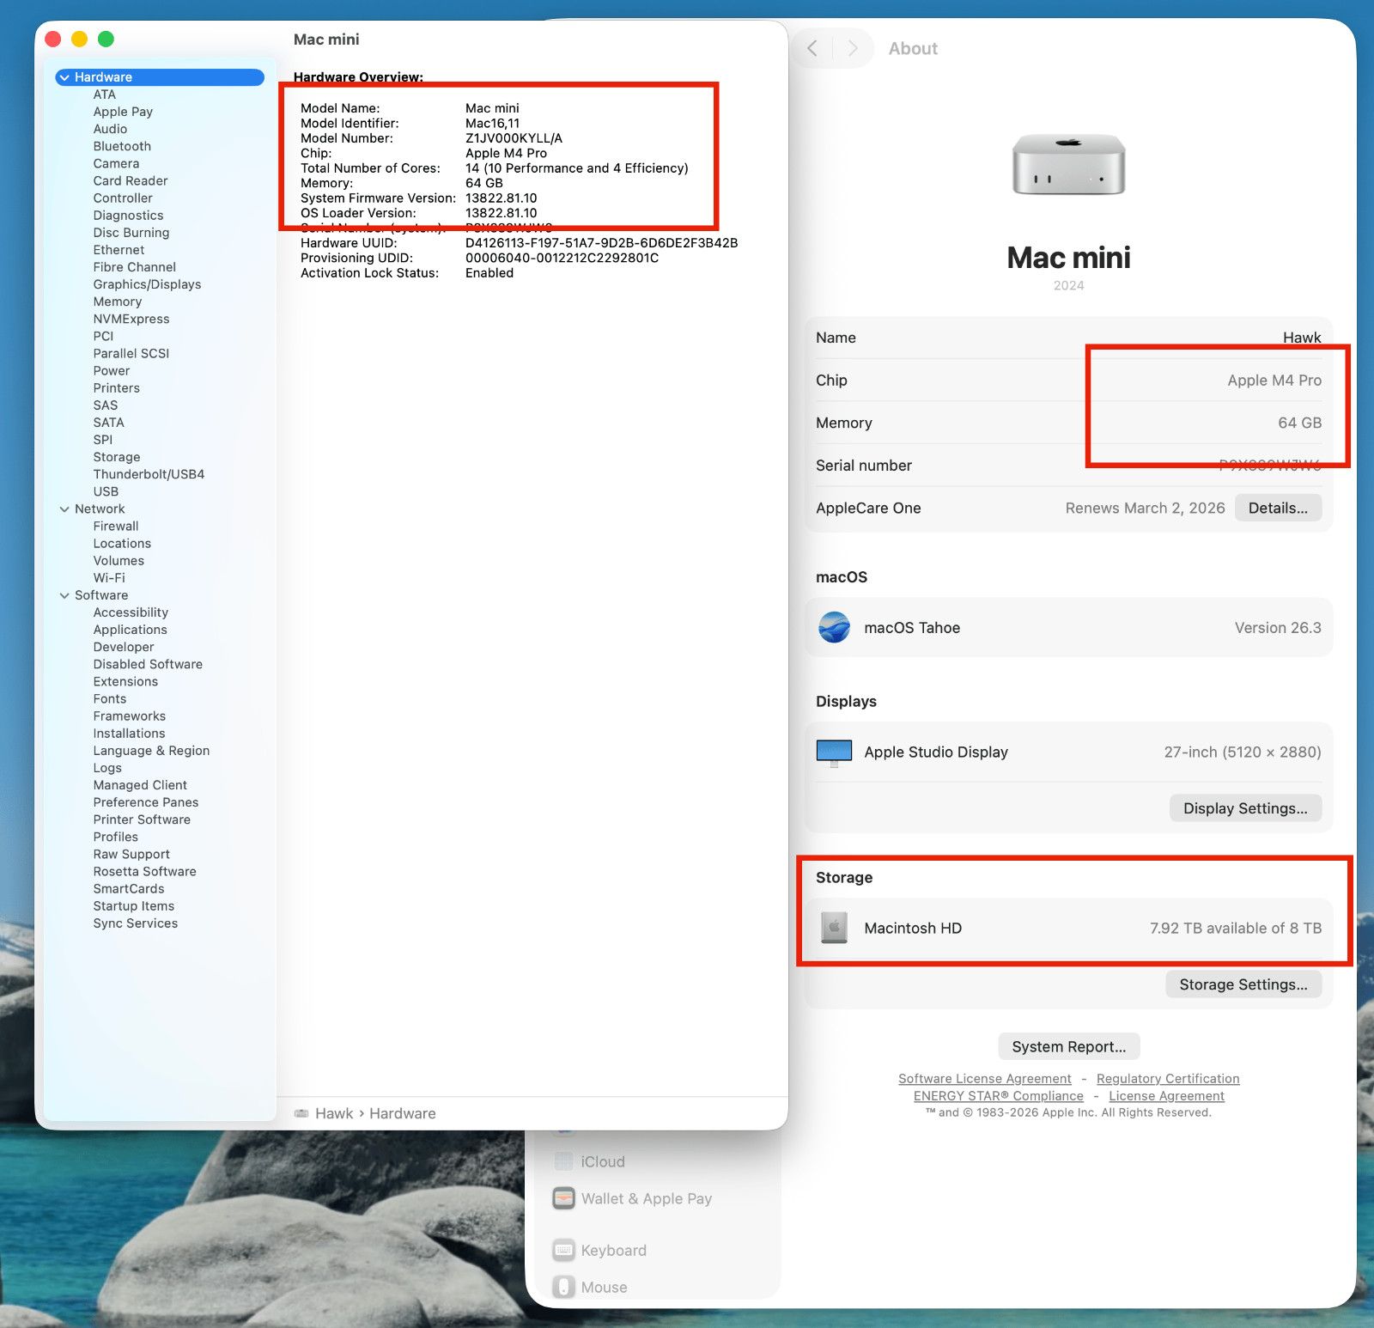Go forward in System Settings
The height and width of the screenshot is (1328, 1374).
(x=853, y=48)
